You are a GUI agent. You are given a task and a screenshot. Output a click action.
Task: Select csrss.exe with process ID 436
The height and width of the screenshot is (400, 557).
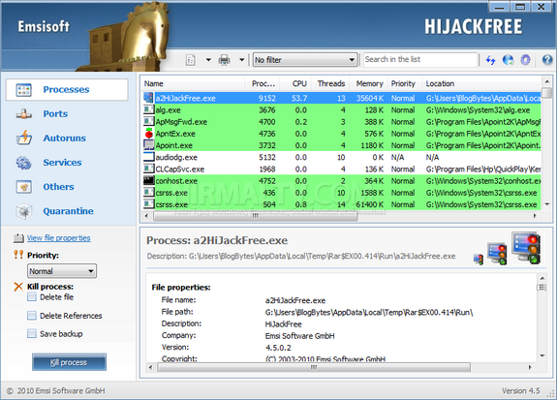click(x=342, y=193)
